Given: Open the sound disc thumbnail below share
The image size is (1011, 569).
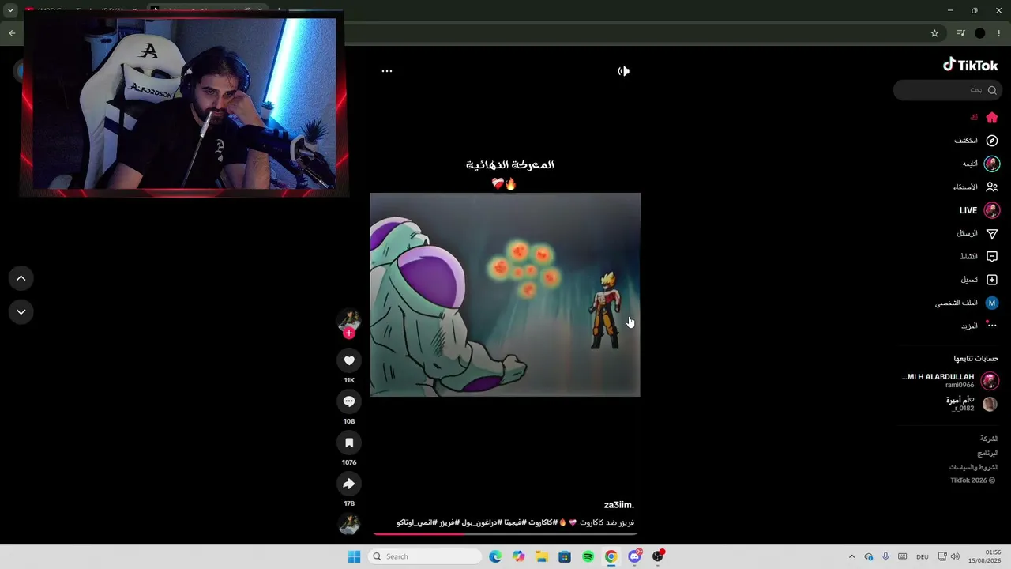Looking at the screenshot, I should 349,524.
